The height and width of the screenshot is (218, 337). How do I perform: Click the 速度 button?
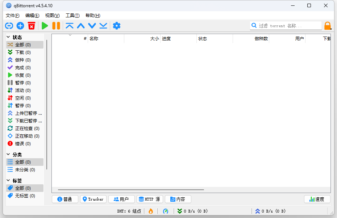(317, 199)
